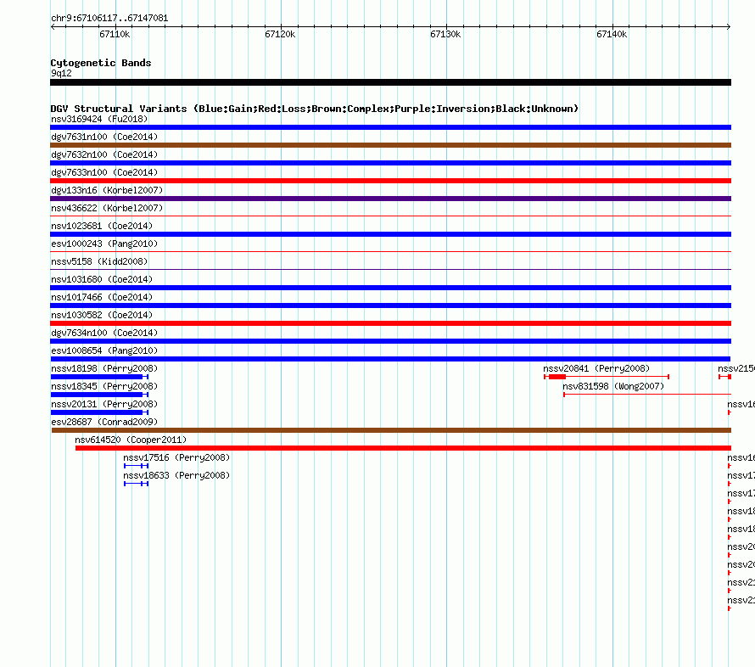Click the black 9q12 cytogenetic band bar
This screenshot has width=755, height=667.
point(390,82)
